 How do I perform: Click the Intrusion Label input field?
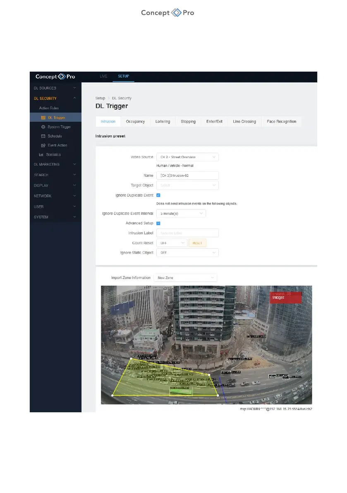187,233
